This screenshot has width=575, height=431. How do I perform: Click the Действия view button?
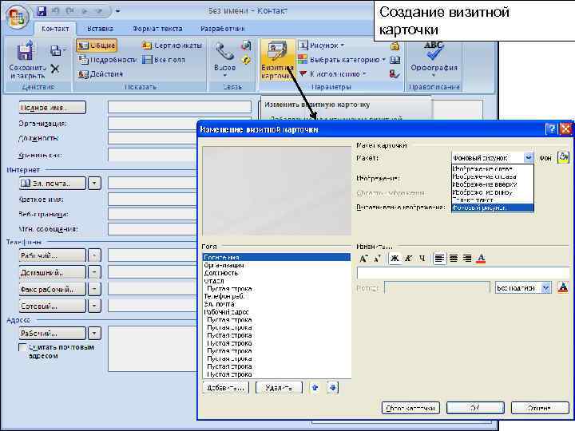(x=101, y=74)
